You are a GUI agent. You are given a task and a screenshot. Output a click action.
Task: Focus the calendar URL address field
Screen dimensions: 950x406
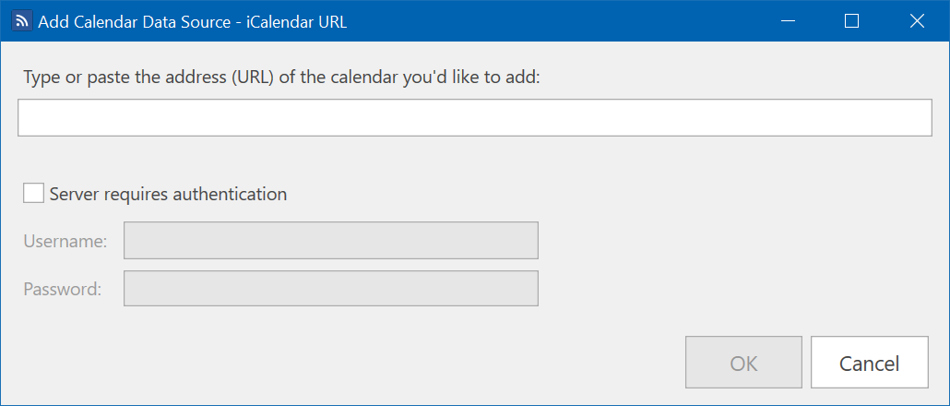point(474,118)
